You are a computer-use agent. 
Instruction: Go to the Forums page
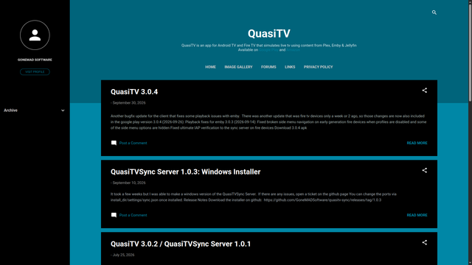pyautogui.click(x=268, y=67)
